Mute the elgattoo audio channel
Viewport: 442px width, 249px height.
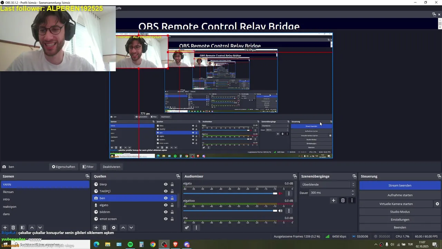[280, 211]
